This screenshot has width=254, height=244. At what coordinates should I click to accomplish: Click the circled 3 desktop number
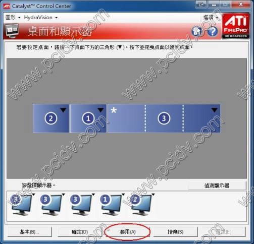(x=164, y=118)
